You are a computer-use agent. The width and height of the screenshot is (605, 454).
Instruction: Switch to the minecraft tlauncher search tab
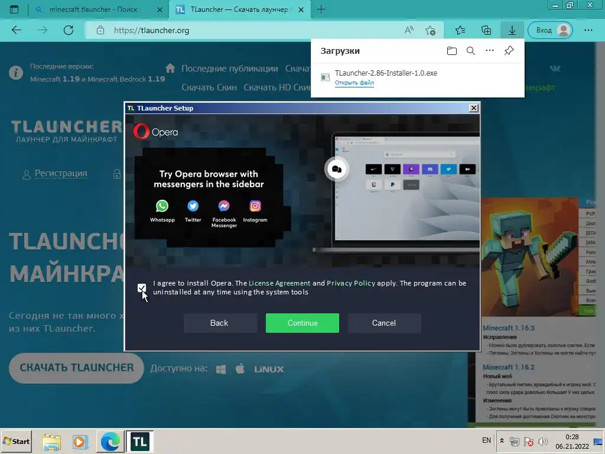[x=93, y=9]
